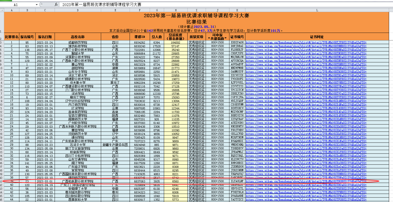
Task: Click the Select All corner box
Action: tap(2, 10)
